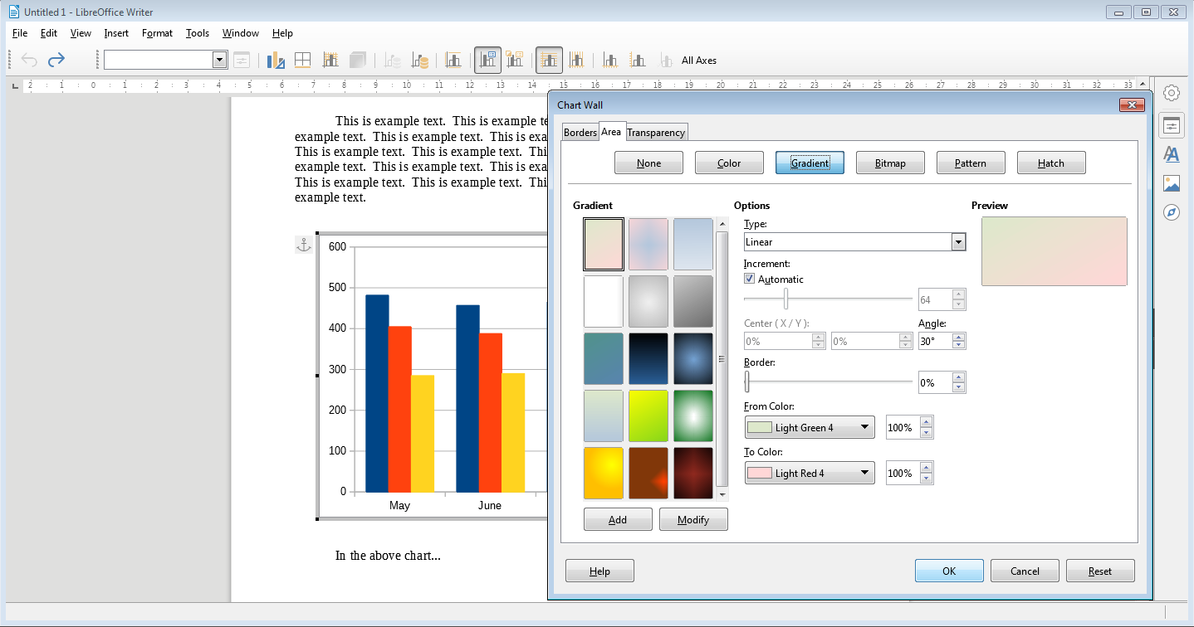Switch to the Transparency tab
Screen dimensions: 1194x627
pyautogui.click(x=656, y=132)
